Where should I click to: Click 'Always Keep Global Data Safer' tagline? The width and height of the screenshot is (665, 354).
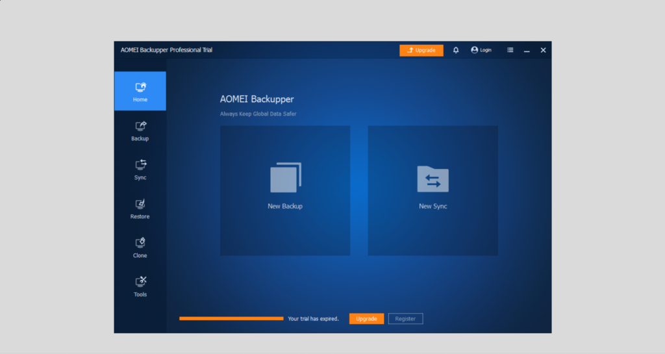258,114
